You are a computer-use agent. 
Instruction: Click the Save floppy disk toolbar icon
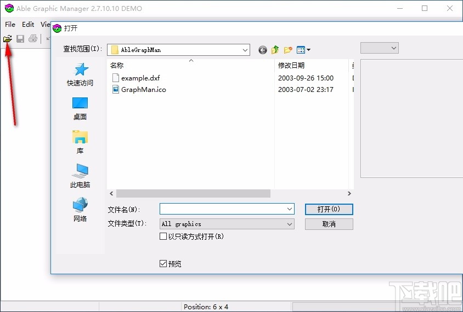(x=20, y=39)
